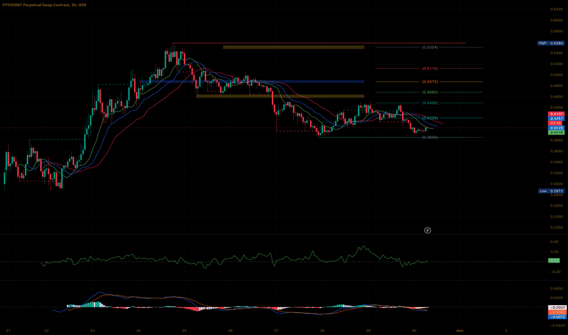Click the 0.4800 price axis label

click(556, 86)
